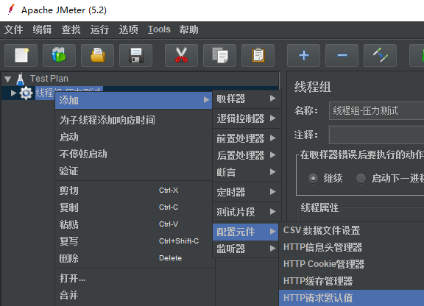Choose 删除 in the context menu
Screen dimensions: 424x306
click(133, 258)
